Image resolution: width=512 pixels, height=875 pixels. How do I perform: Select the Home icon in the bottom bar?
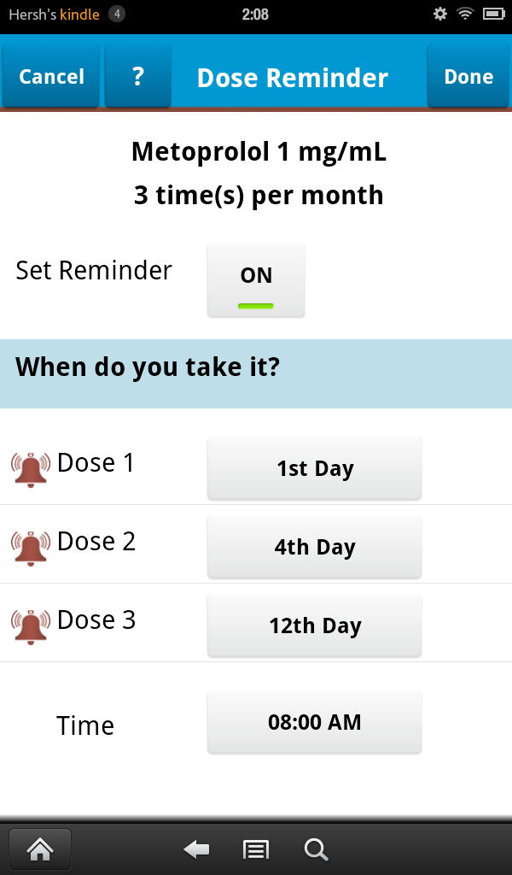point(39,848)
